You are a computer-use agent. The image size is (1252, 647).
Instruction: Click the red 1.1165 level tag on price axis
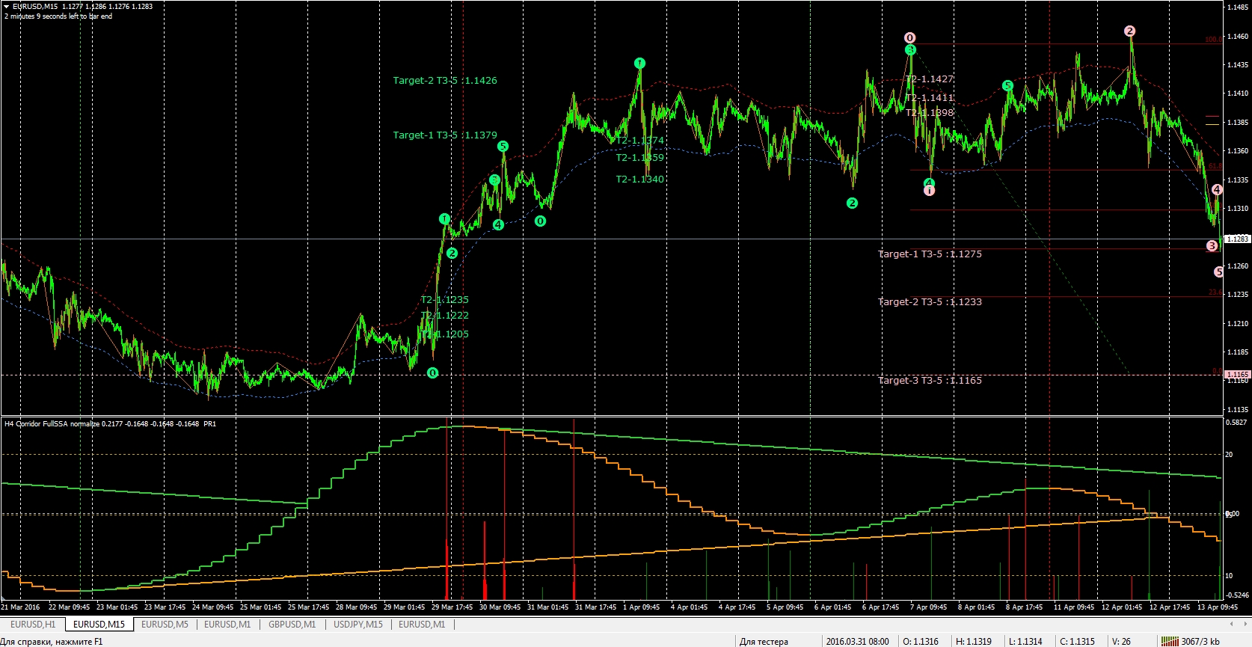pos(1238,374)
